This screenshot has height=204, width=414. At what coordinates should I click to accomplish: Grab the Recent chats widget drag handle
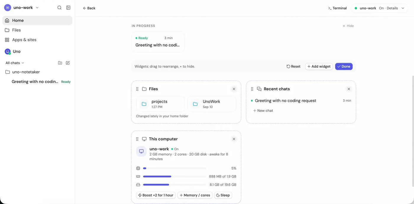[252, 89]
